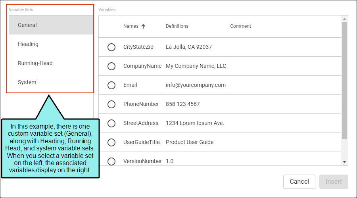
Task: Click the La Jolla, CA 92037 definition
Action: (x=189, y=47)
